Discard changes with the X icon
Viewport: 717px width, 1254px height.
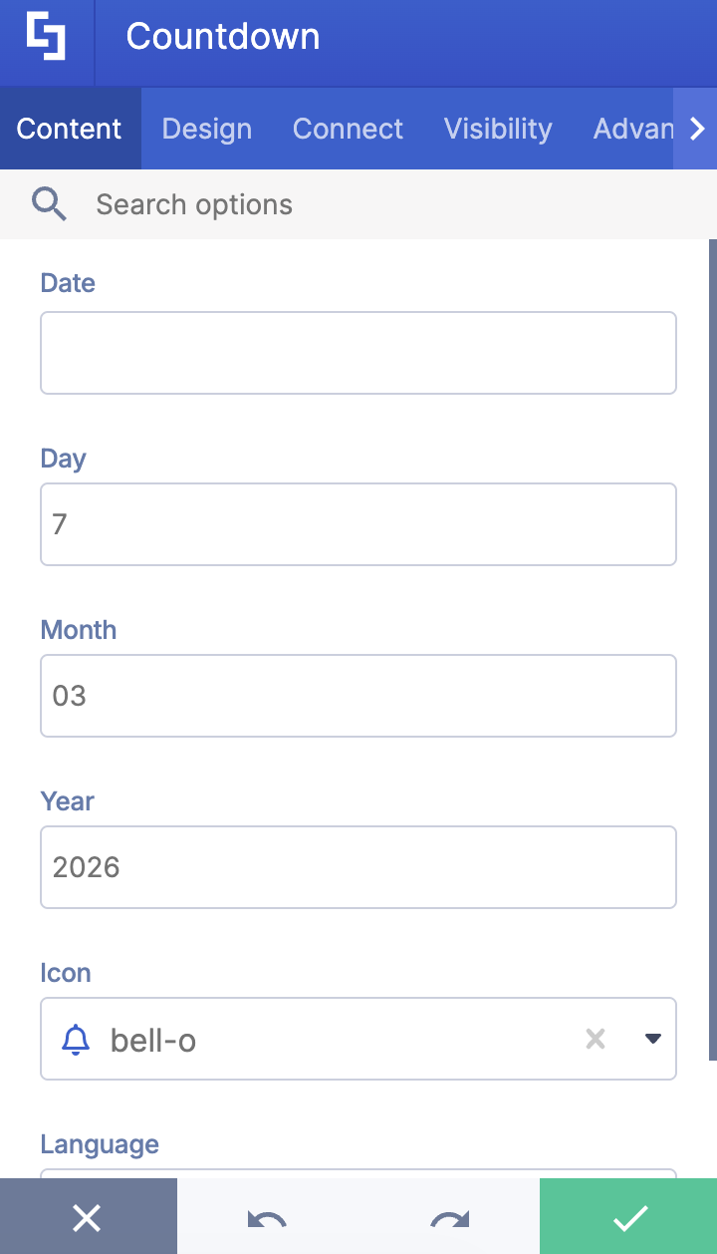pyautogui.click(x=88, y=1216)
